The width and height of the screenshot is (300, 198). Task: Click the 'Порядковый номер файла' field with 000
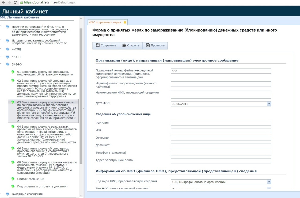(x=221, y=71)
